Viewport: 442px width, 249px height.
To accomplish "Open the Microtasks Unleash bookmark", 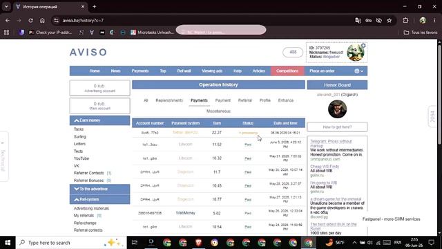I will (152, 33).
